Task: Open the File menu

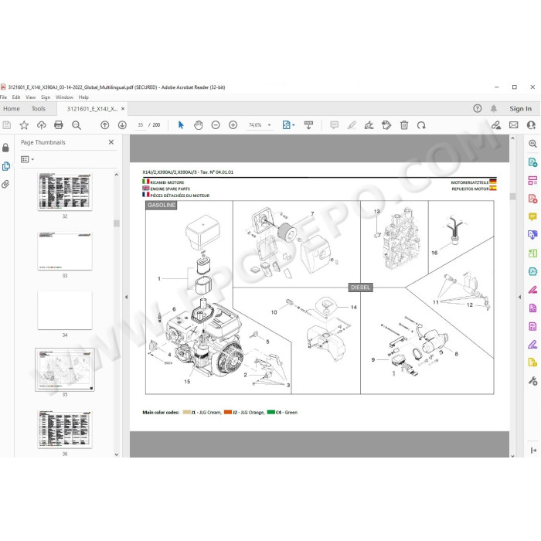Action: pos(3,97)
